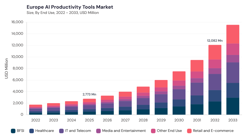Click the 2027 x-axis label
248x139 pixels.
(x=125, y=120)
